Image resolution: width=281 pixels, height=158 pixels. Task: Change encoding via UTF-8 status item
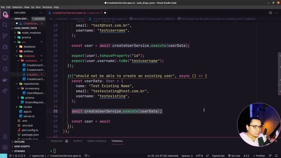tap(199, 156)
